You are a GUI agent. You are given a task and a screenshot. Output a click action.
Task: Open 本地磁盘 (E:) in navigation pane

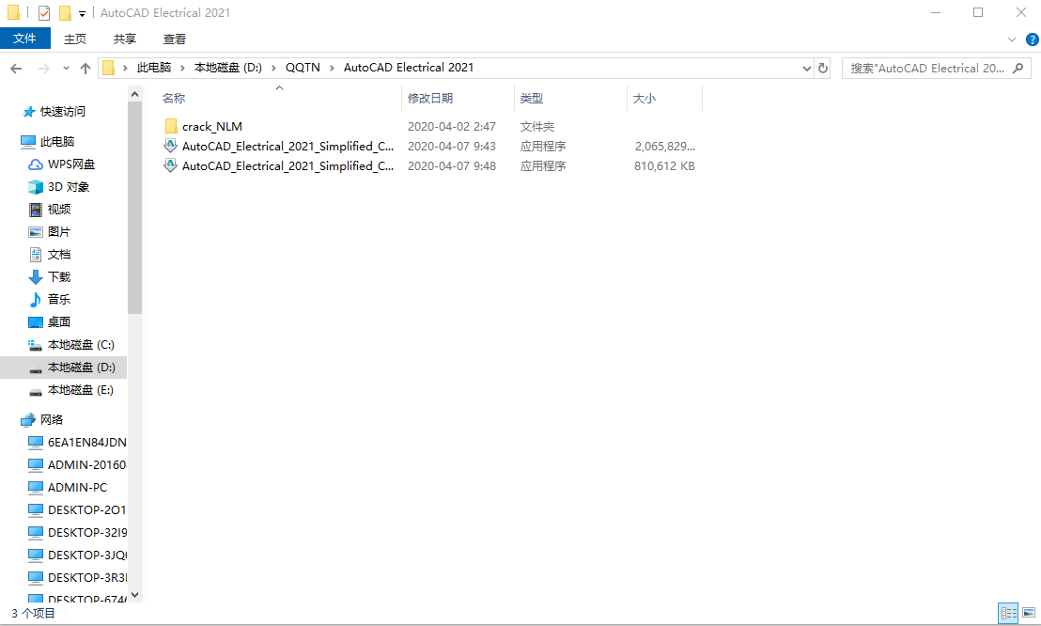[x=81, y=390]
